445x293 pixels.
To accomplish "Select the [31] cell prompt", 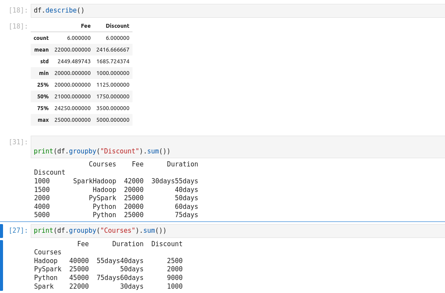I will [x=18, y=142].
